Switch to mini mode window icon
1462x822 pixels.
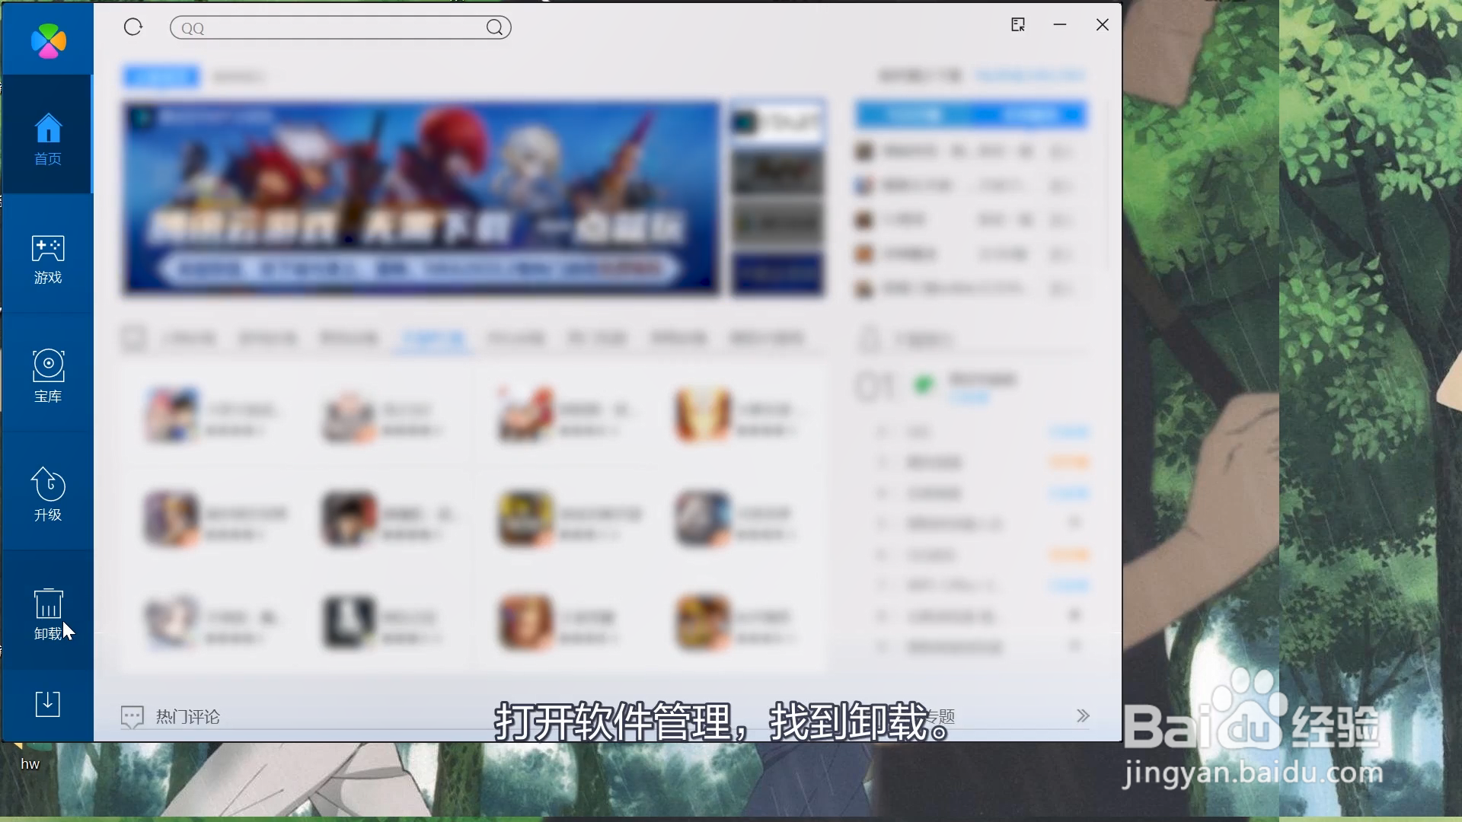coord(1018,25)
